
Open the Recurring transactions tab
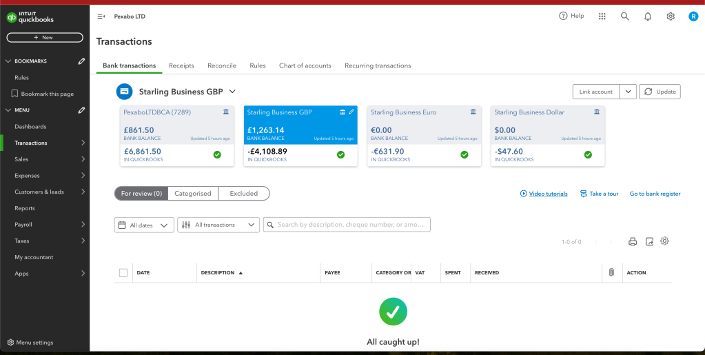click(x=378, y=65)
